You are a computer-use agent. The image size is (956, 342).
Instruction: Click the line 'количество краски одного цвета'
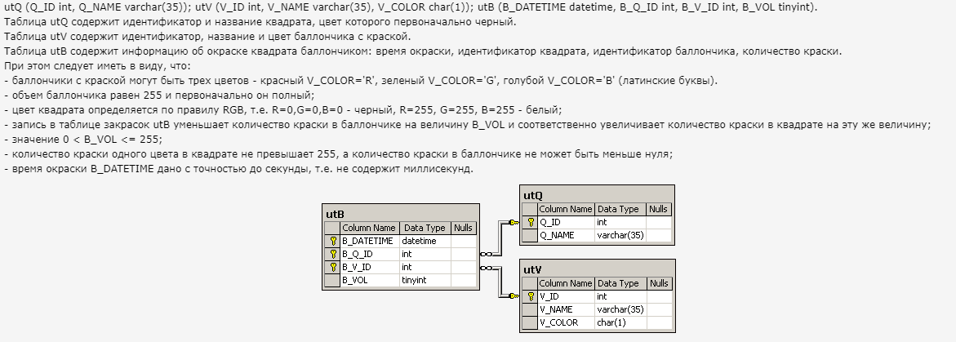338,154
